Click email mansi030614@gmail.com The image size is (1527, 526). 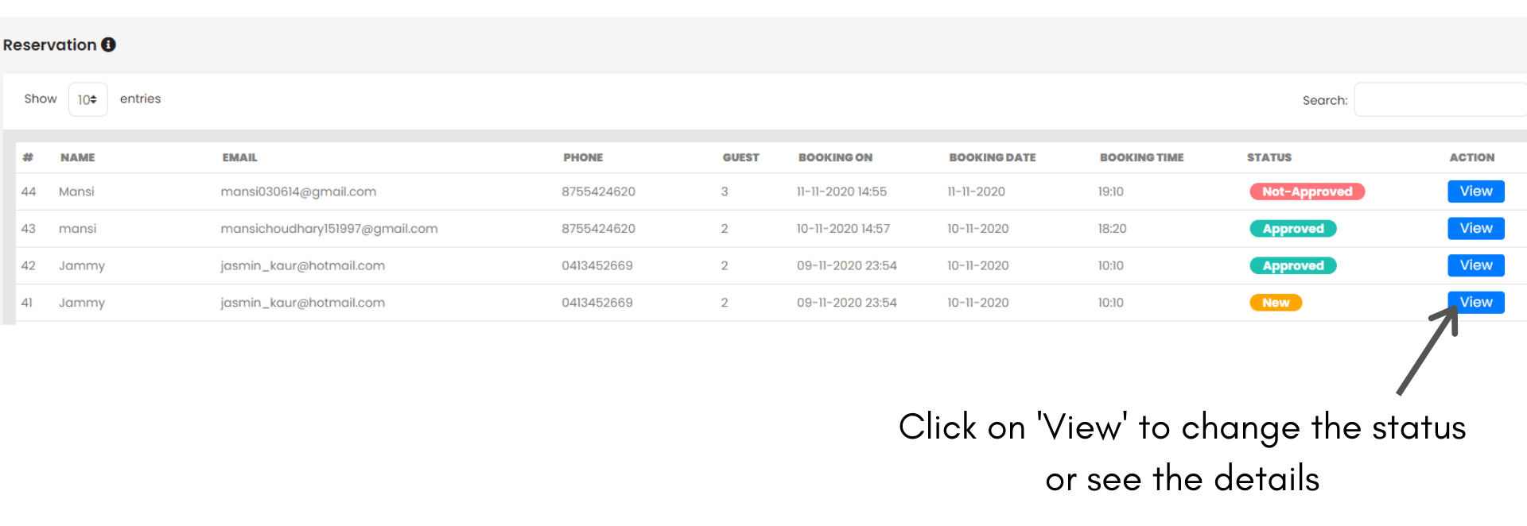click(x=298, y=191)
